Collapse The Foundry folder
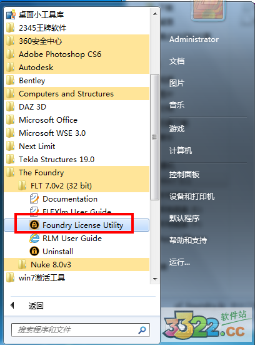 pyautogui.click(x=77, y=173)
